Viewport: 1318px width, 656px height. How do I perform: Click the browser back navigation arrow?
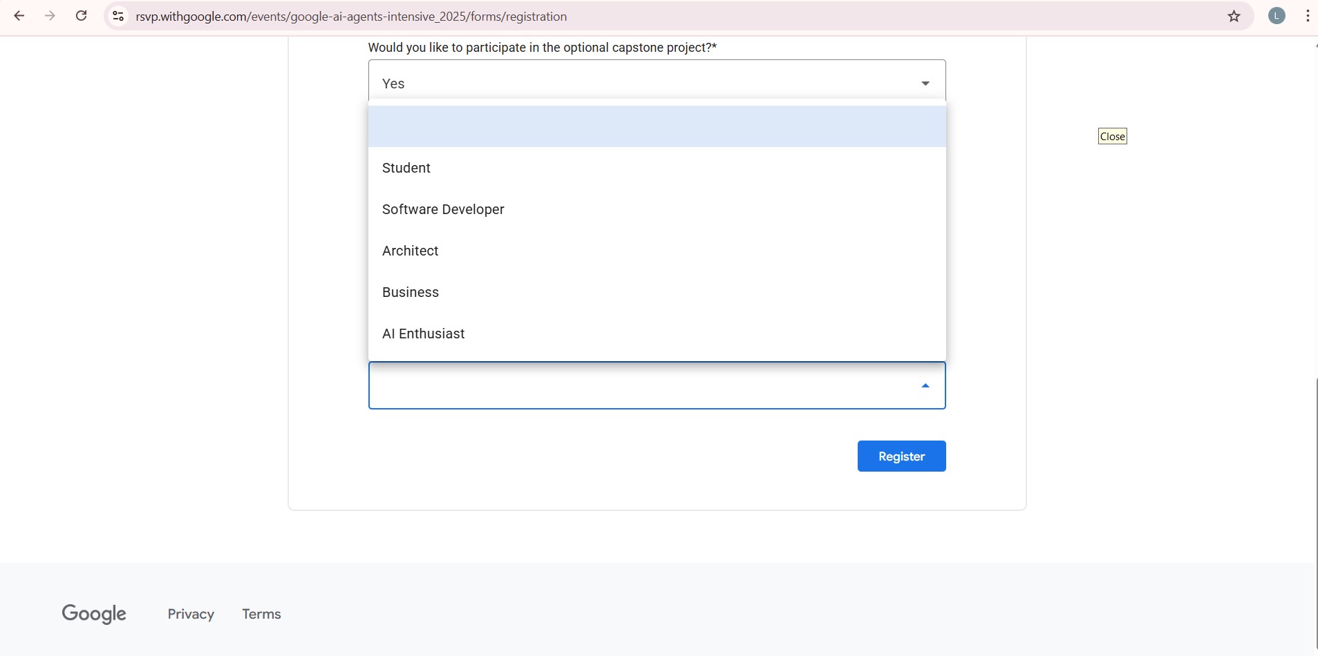coord(19,15)
